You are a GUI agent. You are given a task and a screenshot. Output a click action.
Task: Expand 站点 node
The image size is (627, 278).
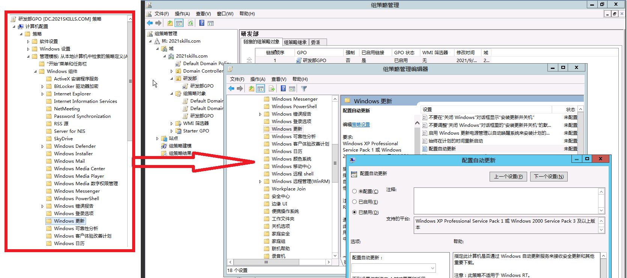[158, 138]
